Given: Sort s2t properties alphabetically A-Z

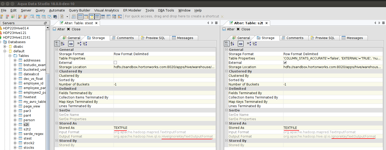Looking at the screenshot, I should click(x=232, y=44).
